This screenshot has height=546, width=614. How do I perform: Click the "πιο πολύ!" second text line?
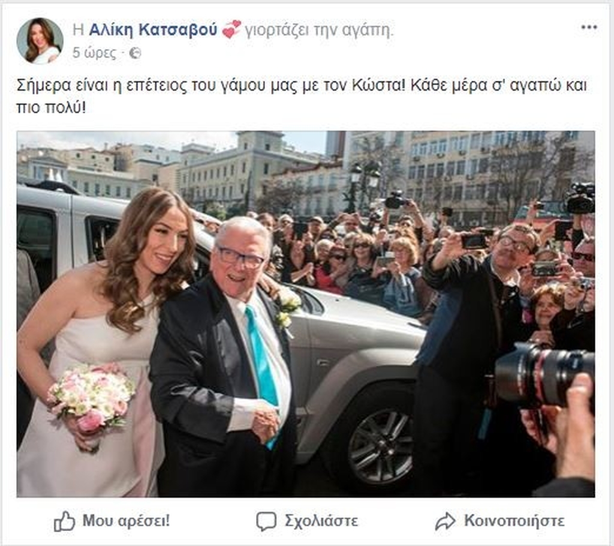click(x=51, y=107)
